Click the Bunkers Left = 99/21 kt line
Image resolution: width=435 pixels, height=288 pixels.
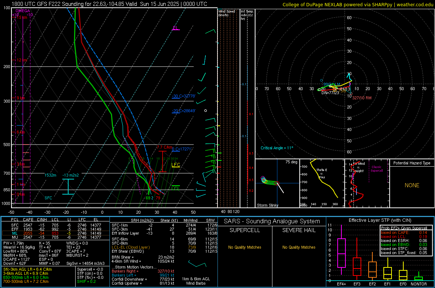pos(143,275)
